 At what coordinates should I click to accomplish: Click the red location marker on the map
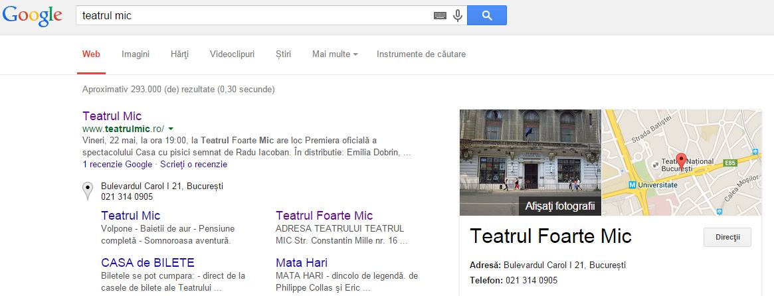pos(681,161)
